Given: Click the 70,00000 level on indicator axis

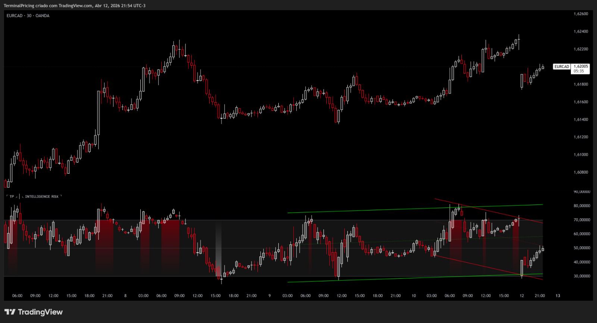Looking at the screenshot, I should pyautogui.click(x=582, y=220).
